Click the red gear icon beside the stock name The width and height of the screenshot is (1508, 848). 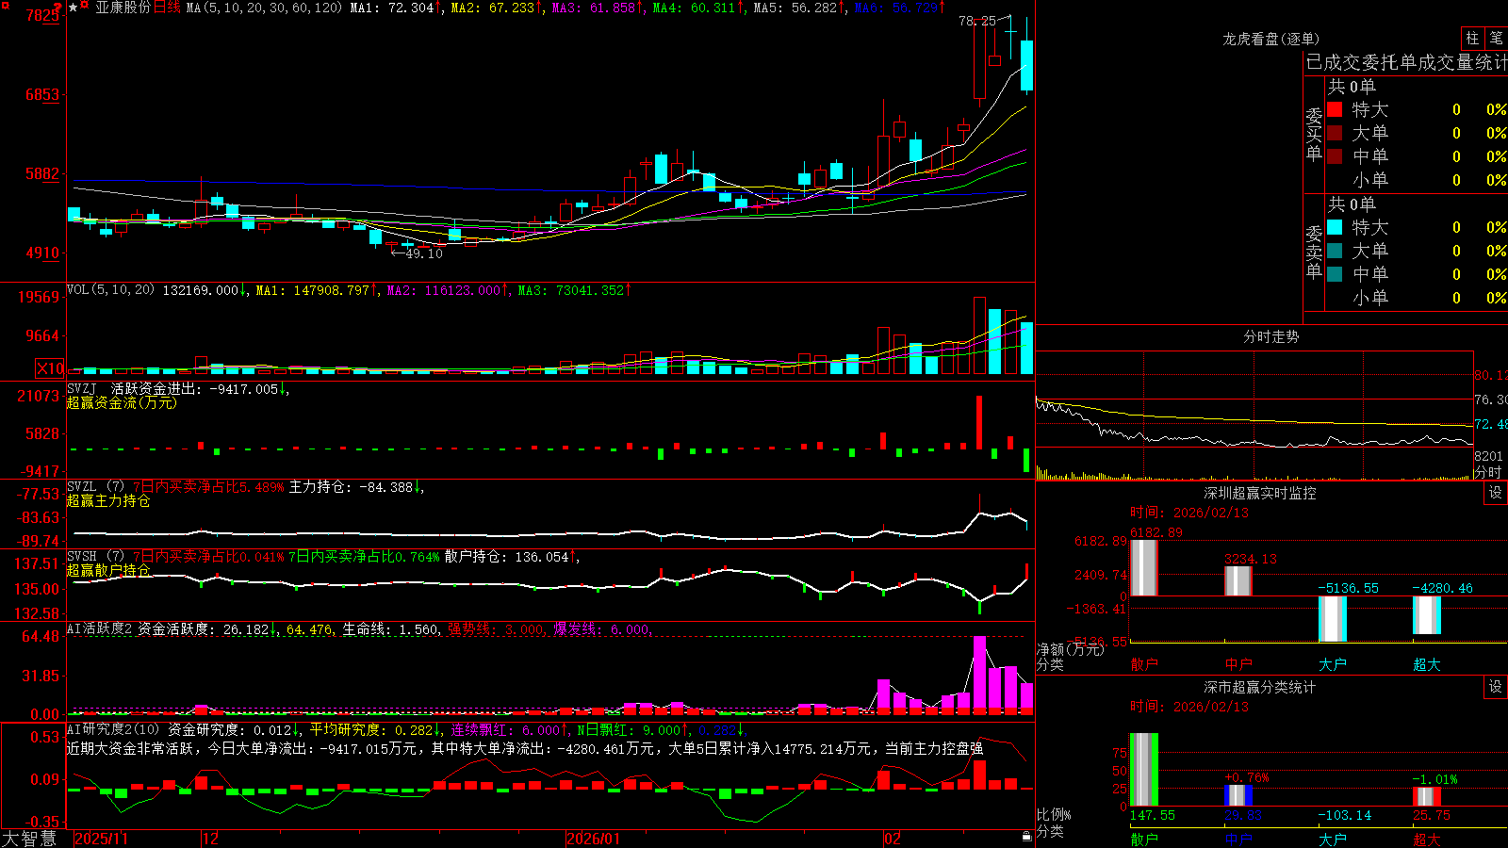click(84, 7)
